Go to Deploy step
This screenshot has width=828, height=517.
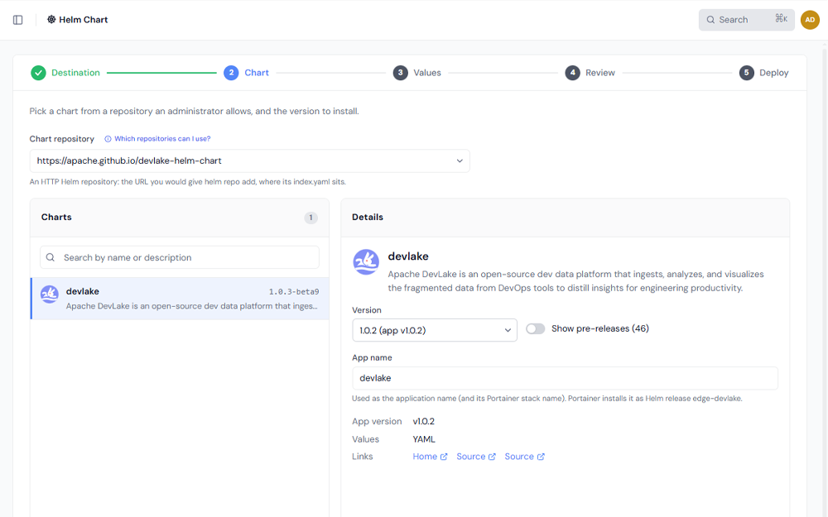coord(773,73)
